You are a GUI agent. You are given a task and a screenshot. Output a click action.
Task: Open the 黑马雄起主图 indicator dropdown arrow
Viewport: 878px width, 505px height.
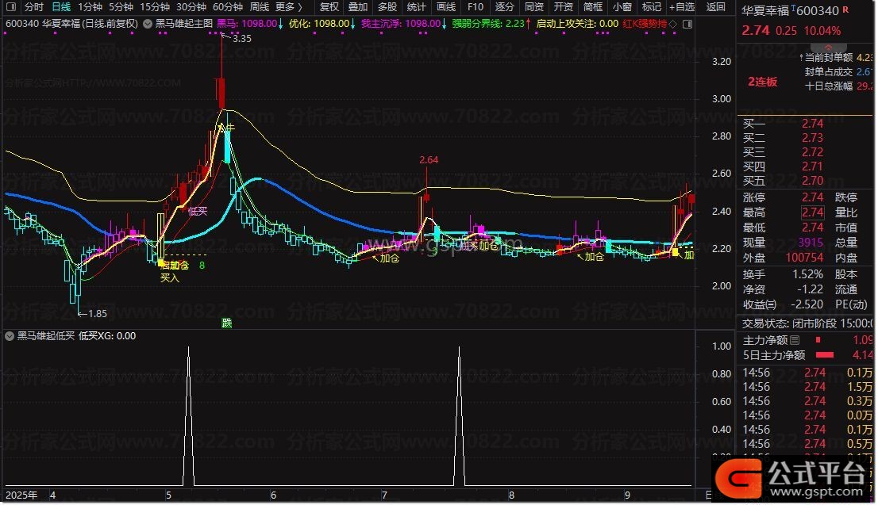[146, 24]
